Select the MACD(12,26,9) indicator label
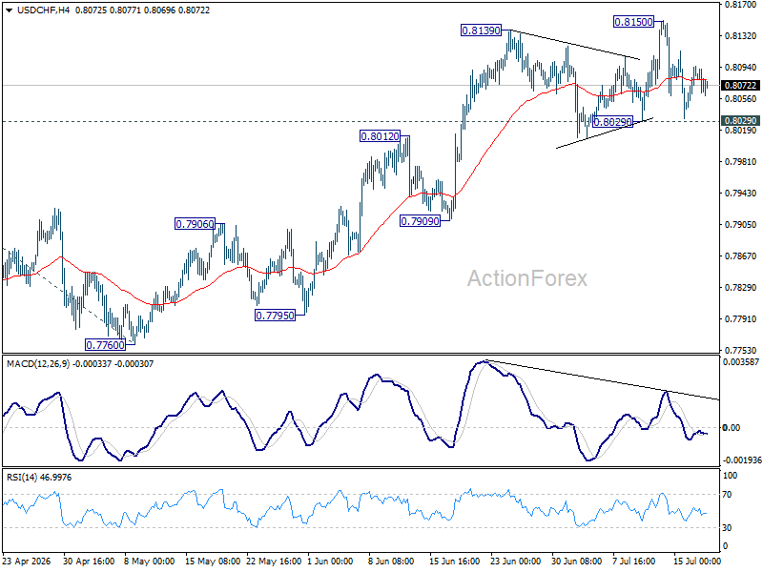This screenshot has height=572, width=763. tap(38, 364)
